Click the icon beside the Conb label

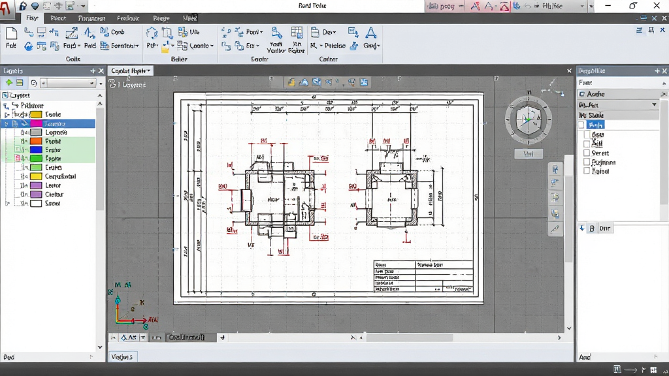click(x=105, y=32)
